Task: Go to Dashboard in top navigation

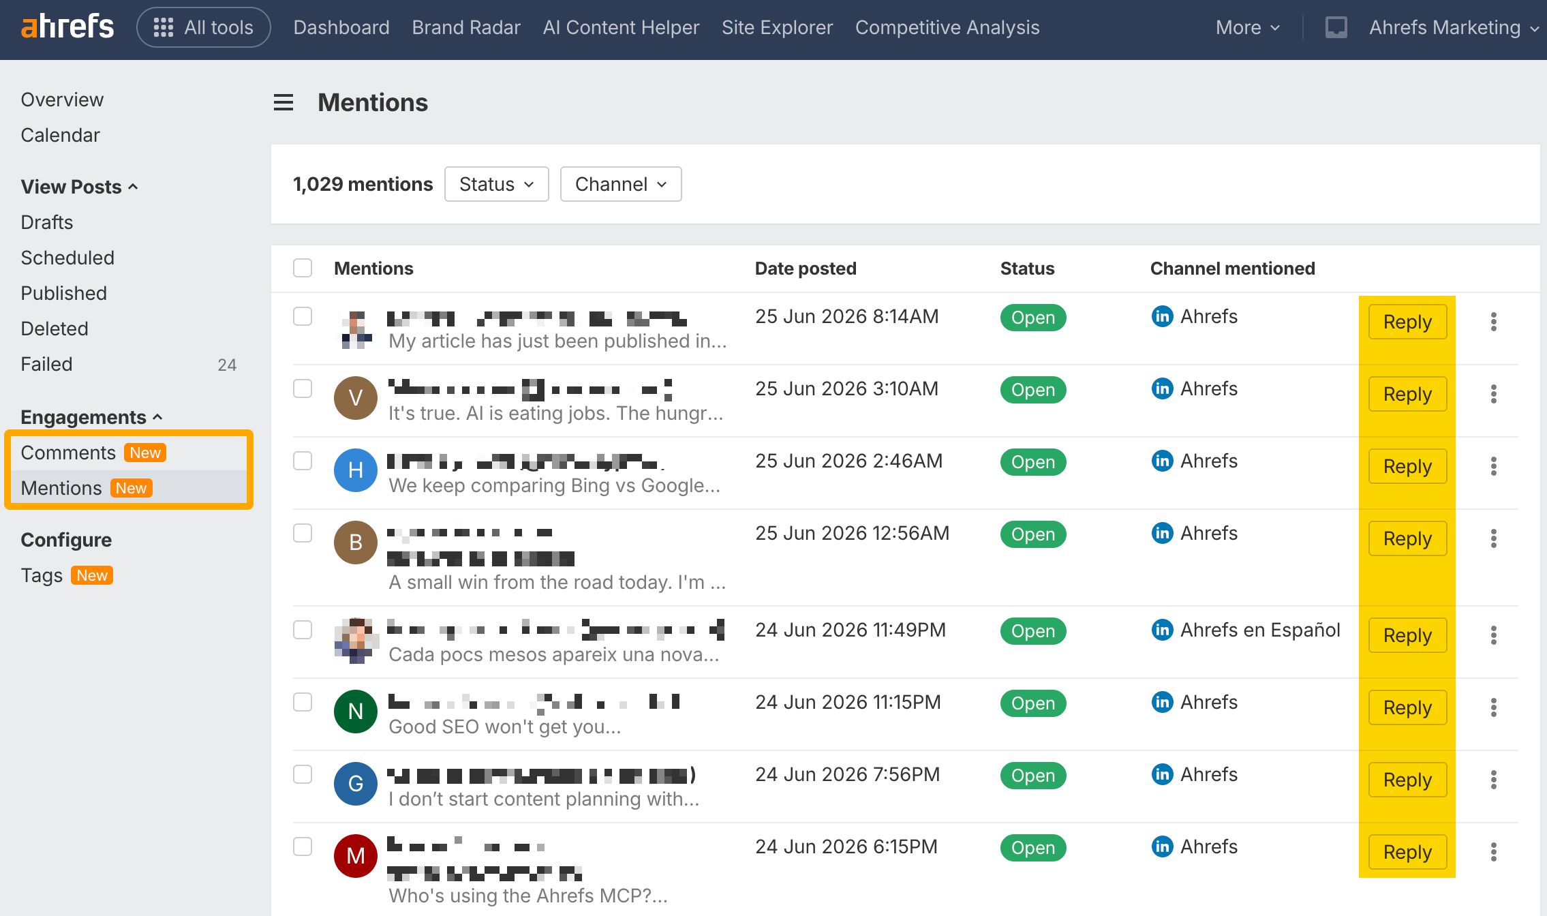Action: (x=341, y=27)
